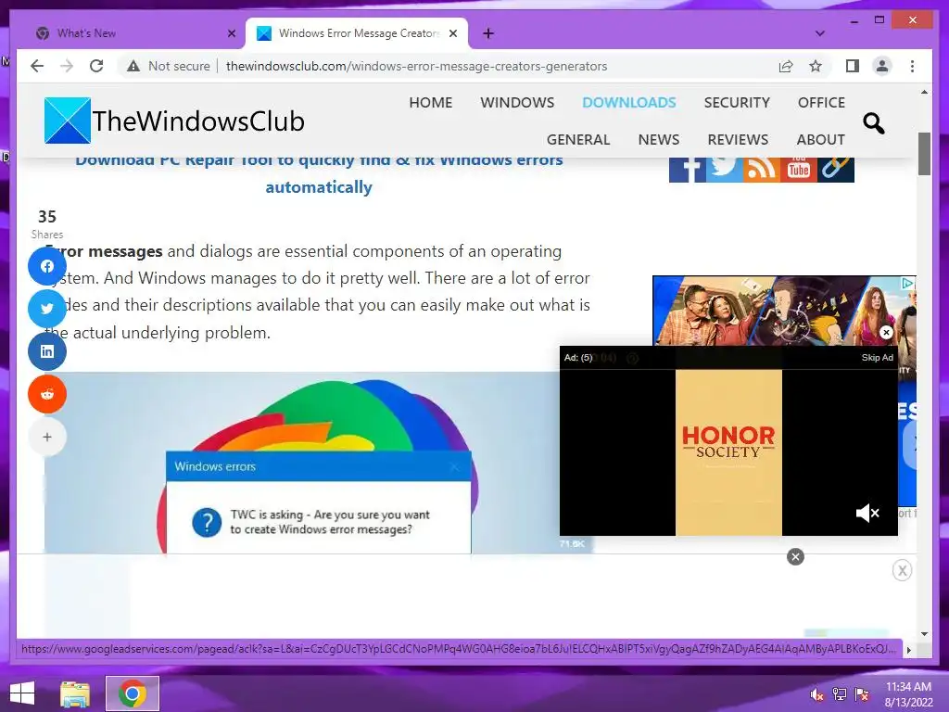
Task: Open the SECURITY menu item
Action: [x=737, y=102]
